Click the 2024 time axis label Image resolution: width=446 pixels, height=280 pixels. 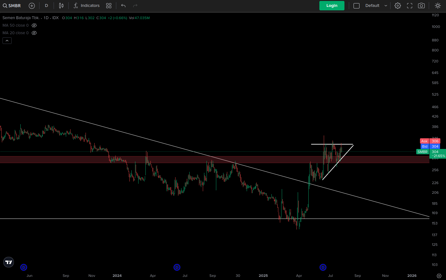[117, 276]
